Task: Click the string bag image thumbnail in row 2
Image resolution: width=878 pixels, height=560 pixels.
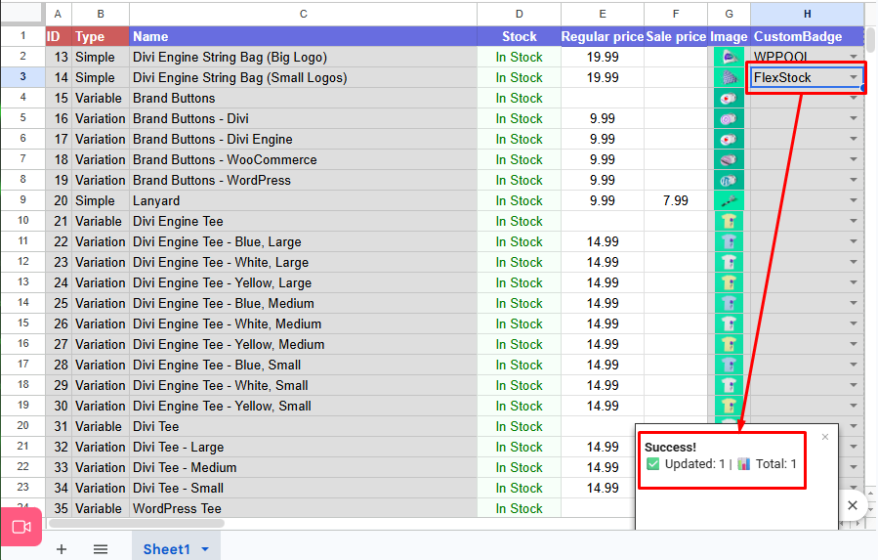Action: point(729,57)
